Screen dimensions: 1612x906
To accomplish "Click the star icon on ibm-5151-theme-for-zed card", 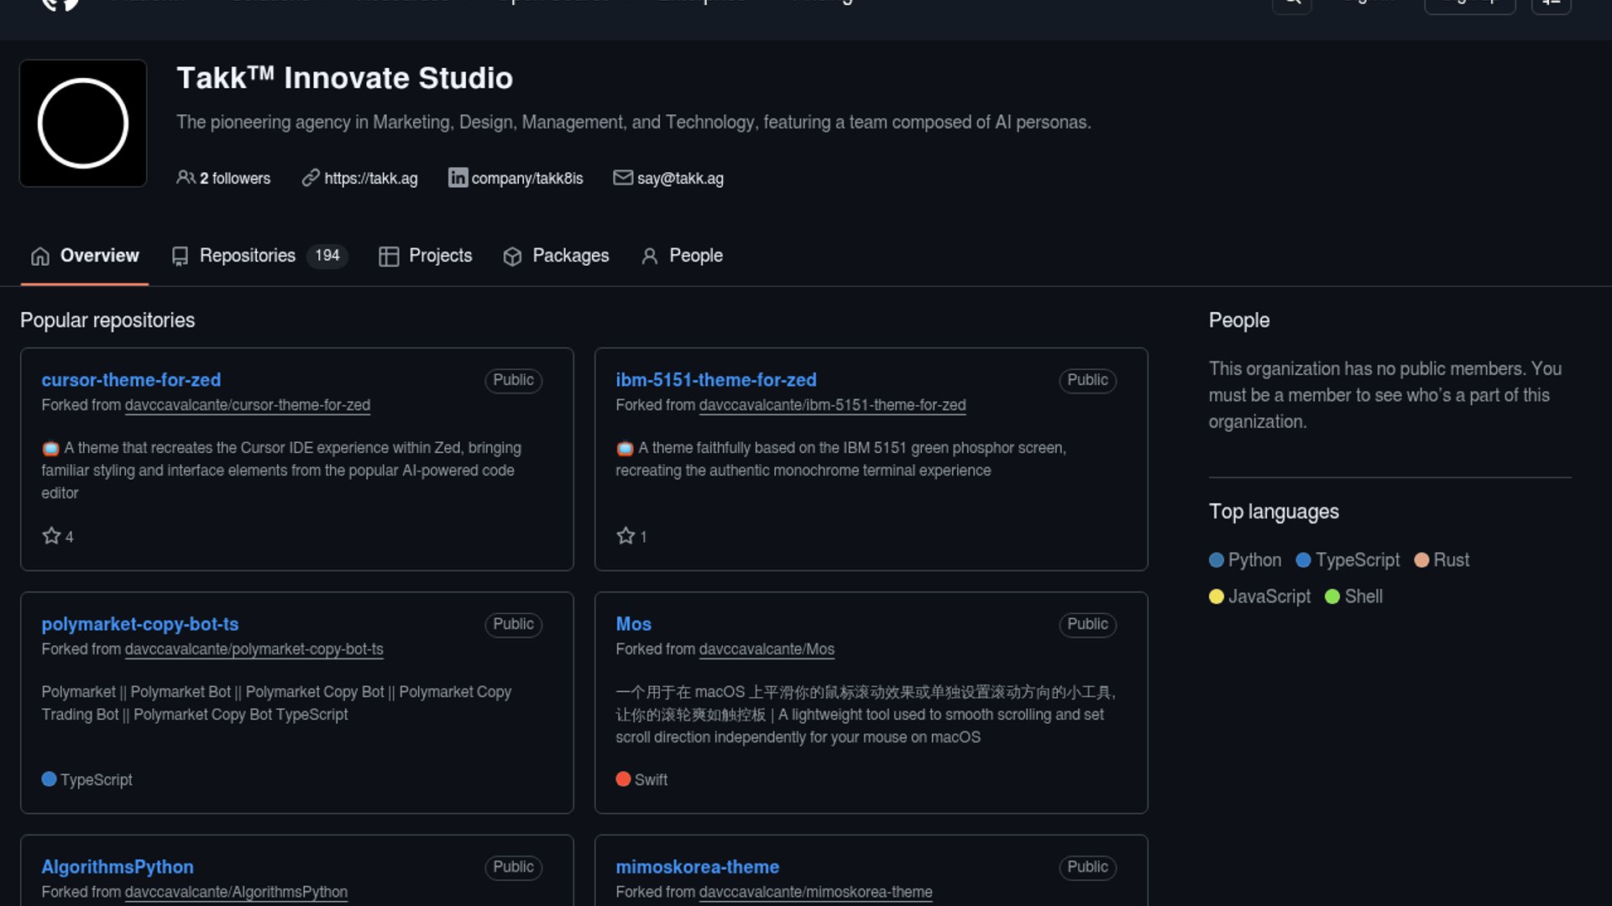I will click(x=625, y=536).
